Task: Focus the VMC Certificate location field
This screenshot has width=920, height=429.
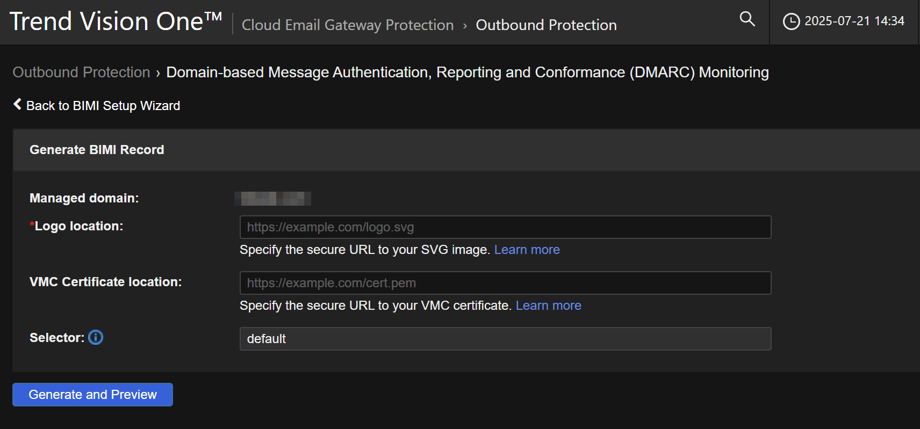Action: (505, 283)
